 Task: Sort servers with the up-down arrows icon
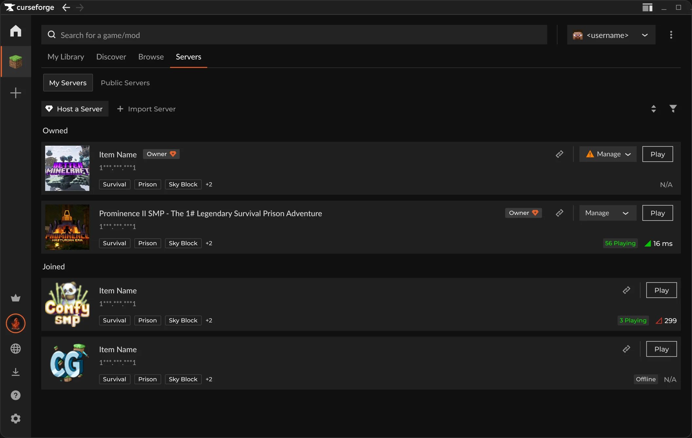(654, 109)
